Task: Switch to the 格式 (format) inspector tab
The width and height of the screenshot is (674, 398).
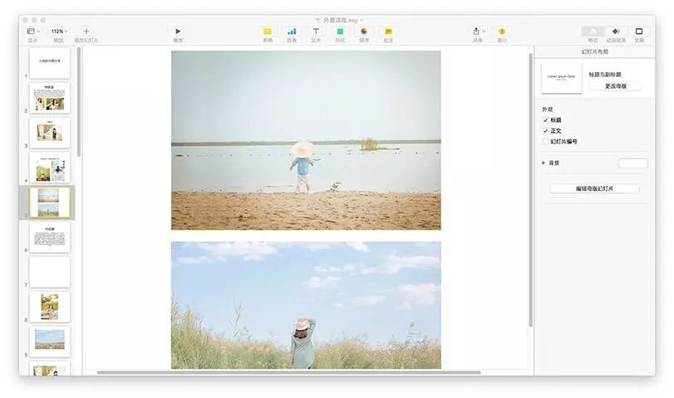Action: coord(593,32)
